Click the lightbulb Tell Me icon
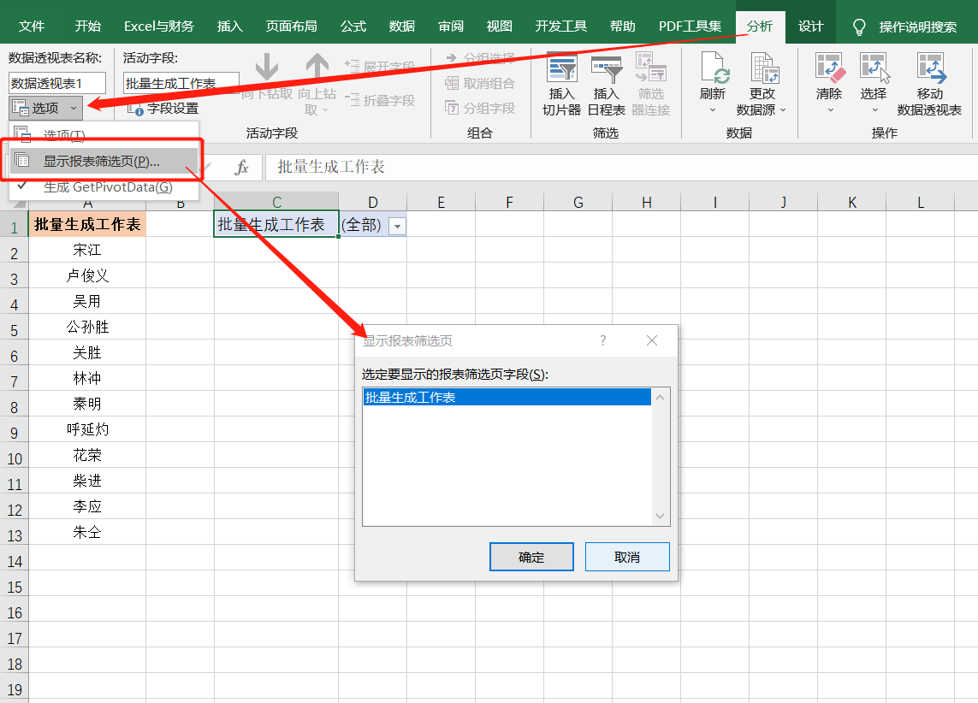 tap(859, 27)
